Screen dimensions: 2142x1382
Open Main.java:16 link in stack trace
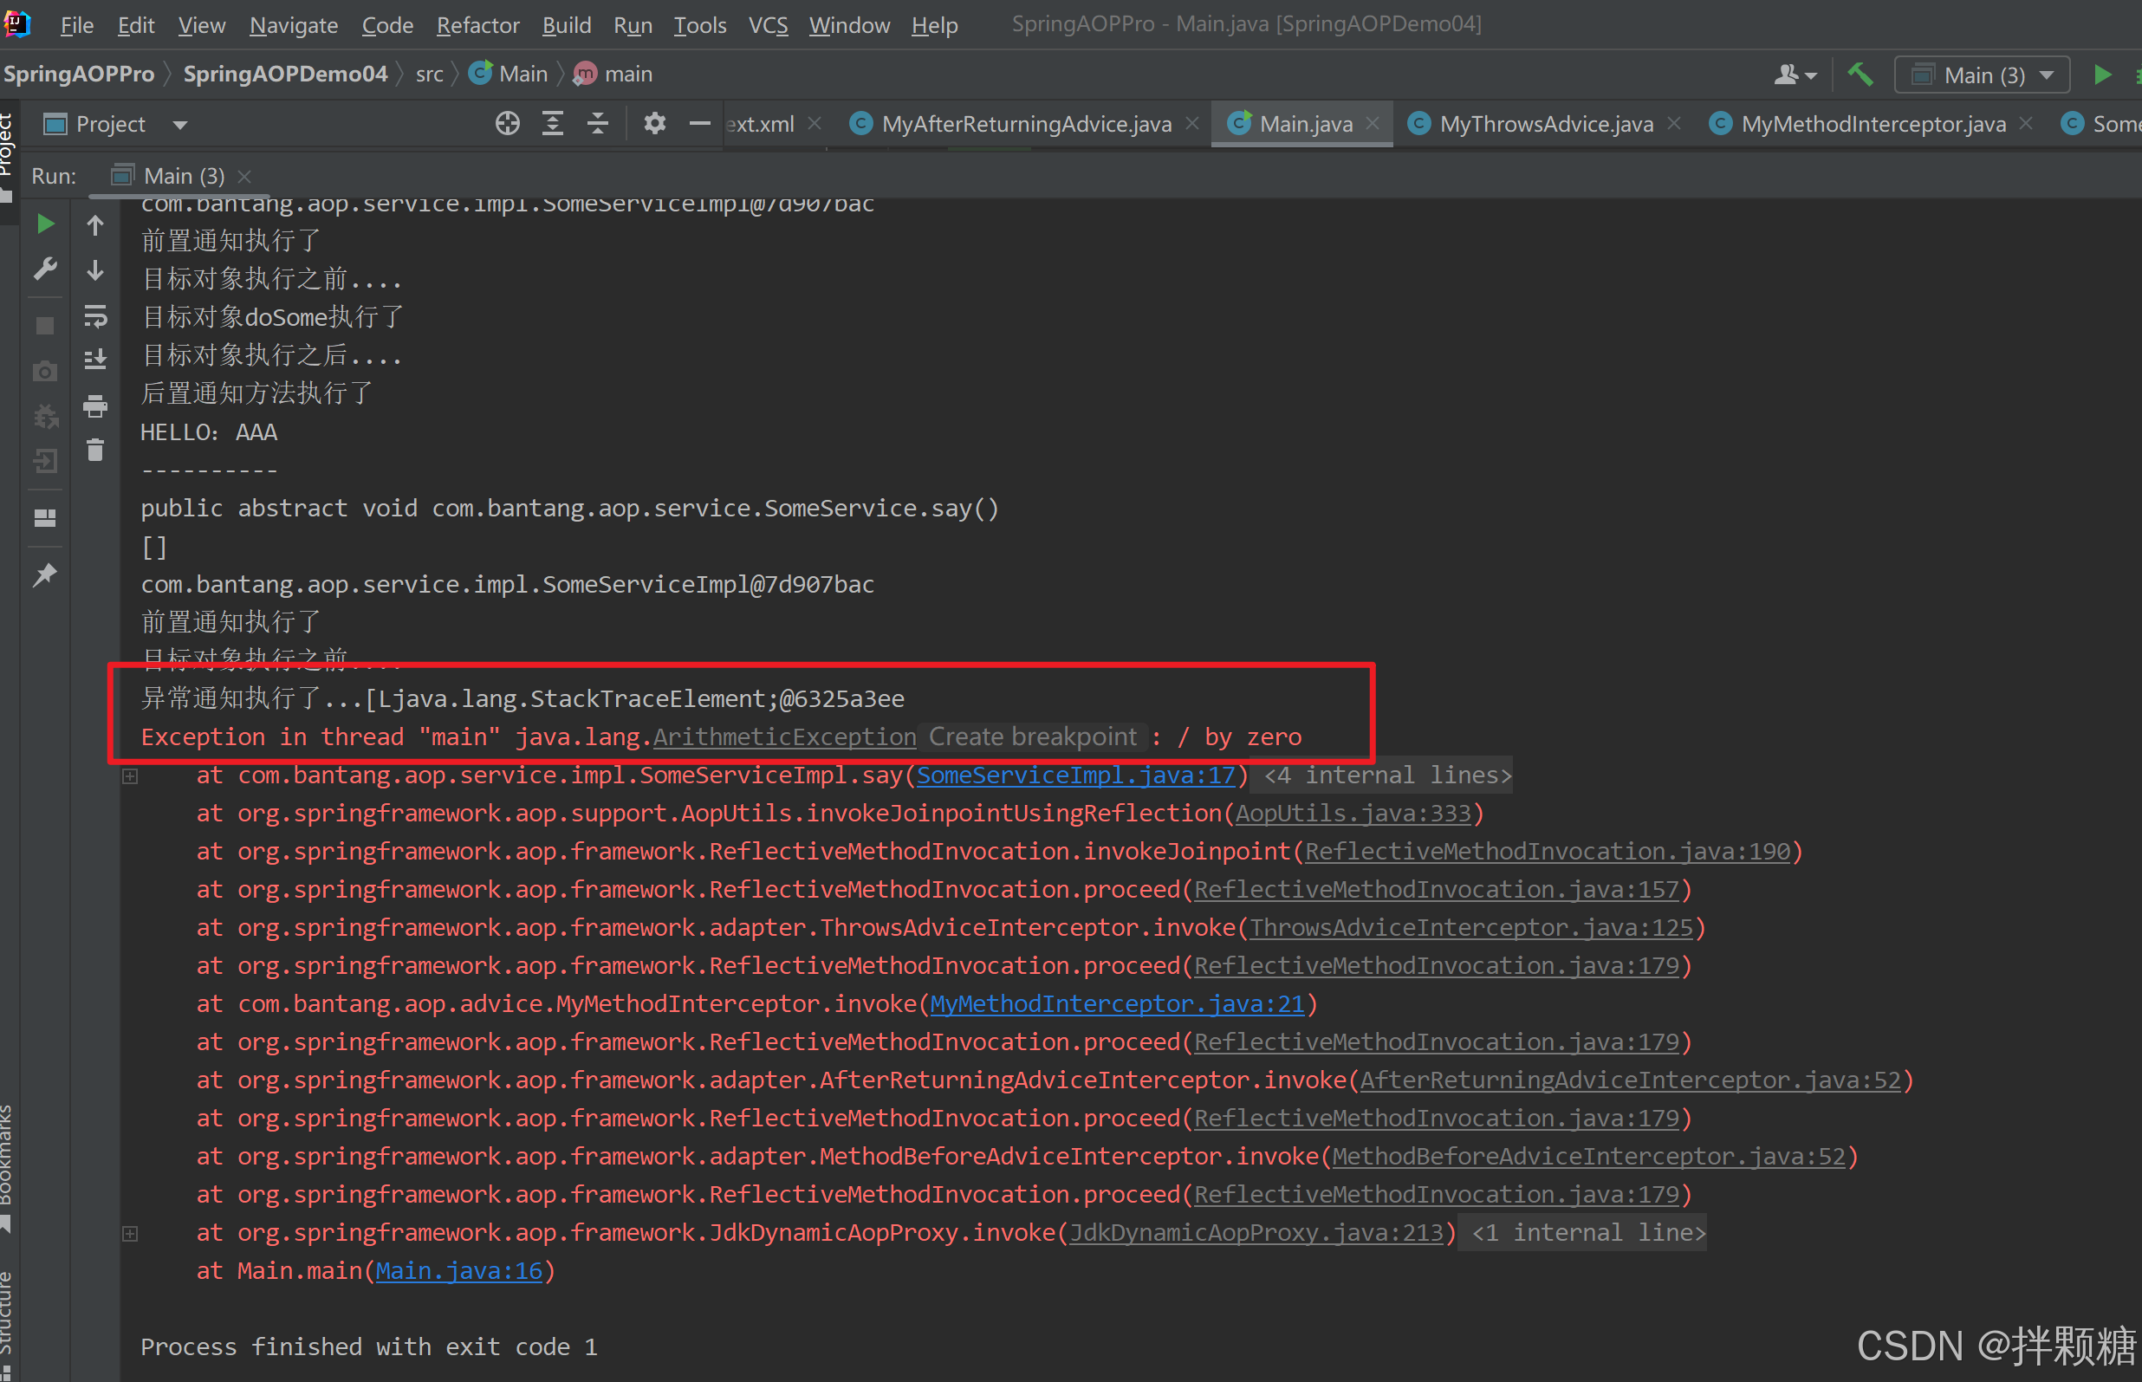pos(458,1271)
